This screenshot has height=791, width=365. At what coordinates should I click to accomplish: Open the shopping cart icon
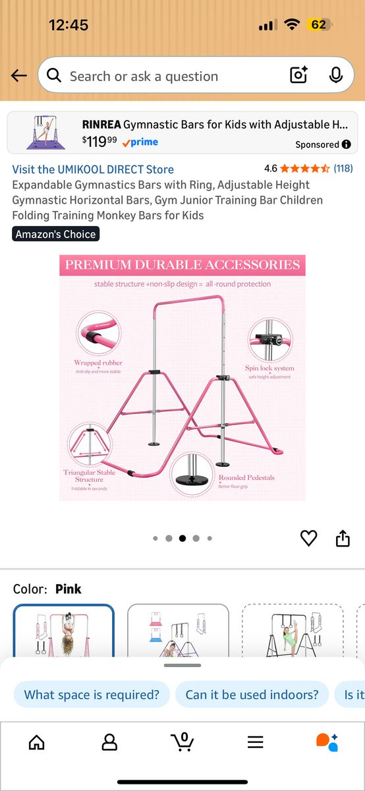click(182, 742)
